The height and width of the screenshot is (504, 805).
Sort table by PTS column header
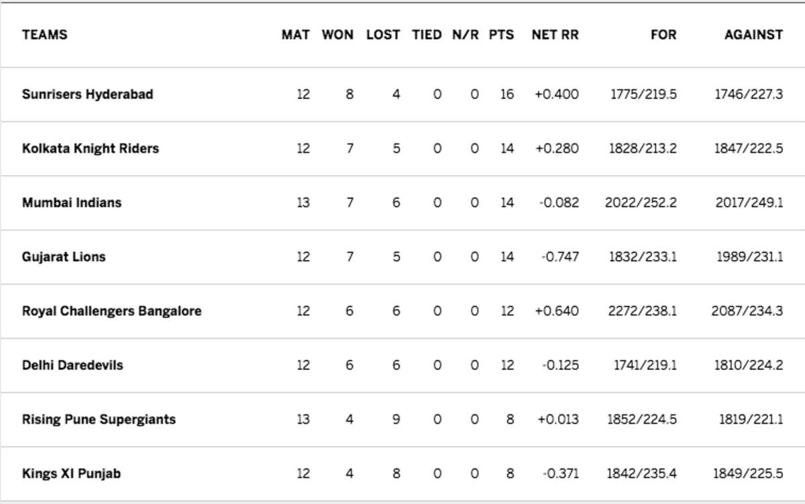coord(501,35)
